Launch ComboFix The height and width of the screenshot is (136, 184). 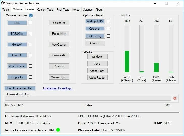pos(59,23)
